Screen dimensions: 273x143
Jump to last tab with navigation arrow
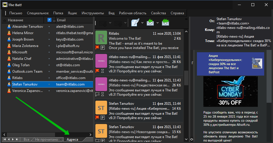point(17,139)
